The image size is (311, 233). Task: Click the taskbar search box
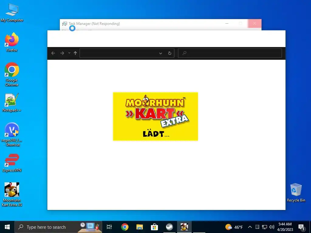(58, 227)
